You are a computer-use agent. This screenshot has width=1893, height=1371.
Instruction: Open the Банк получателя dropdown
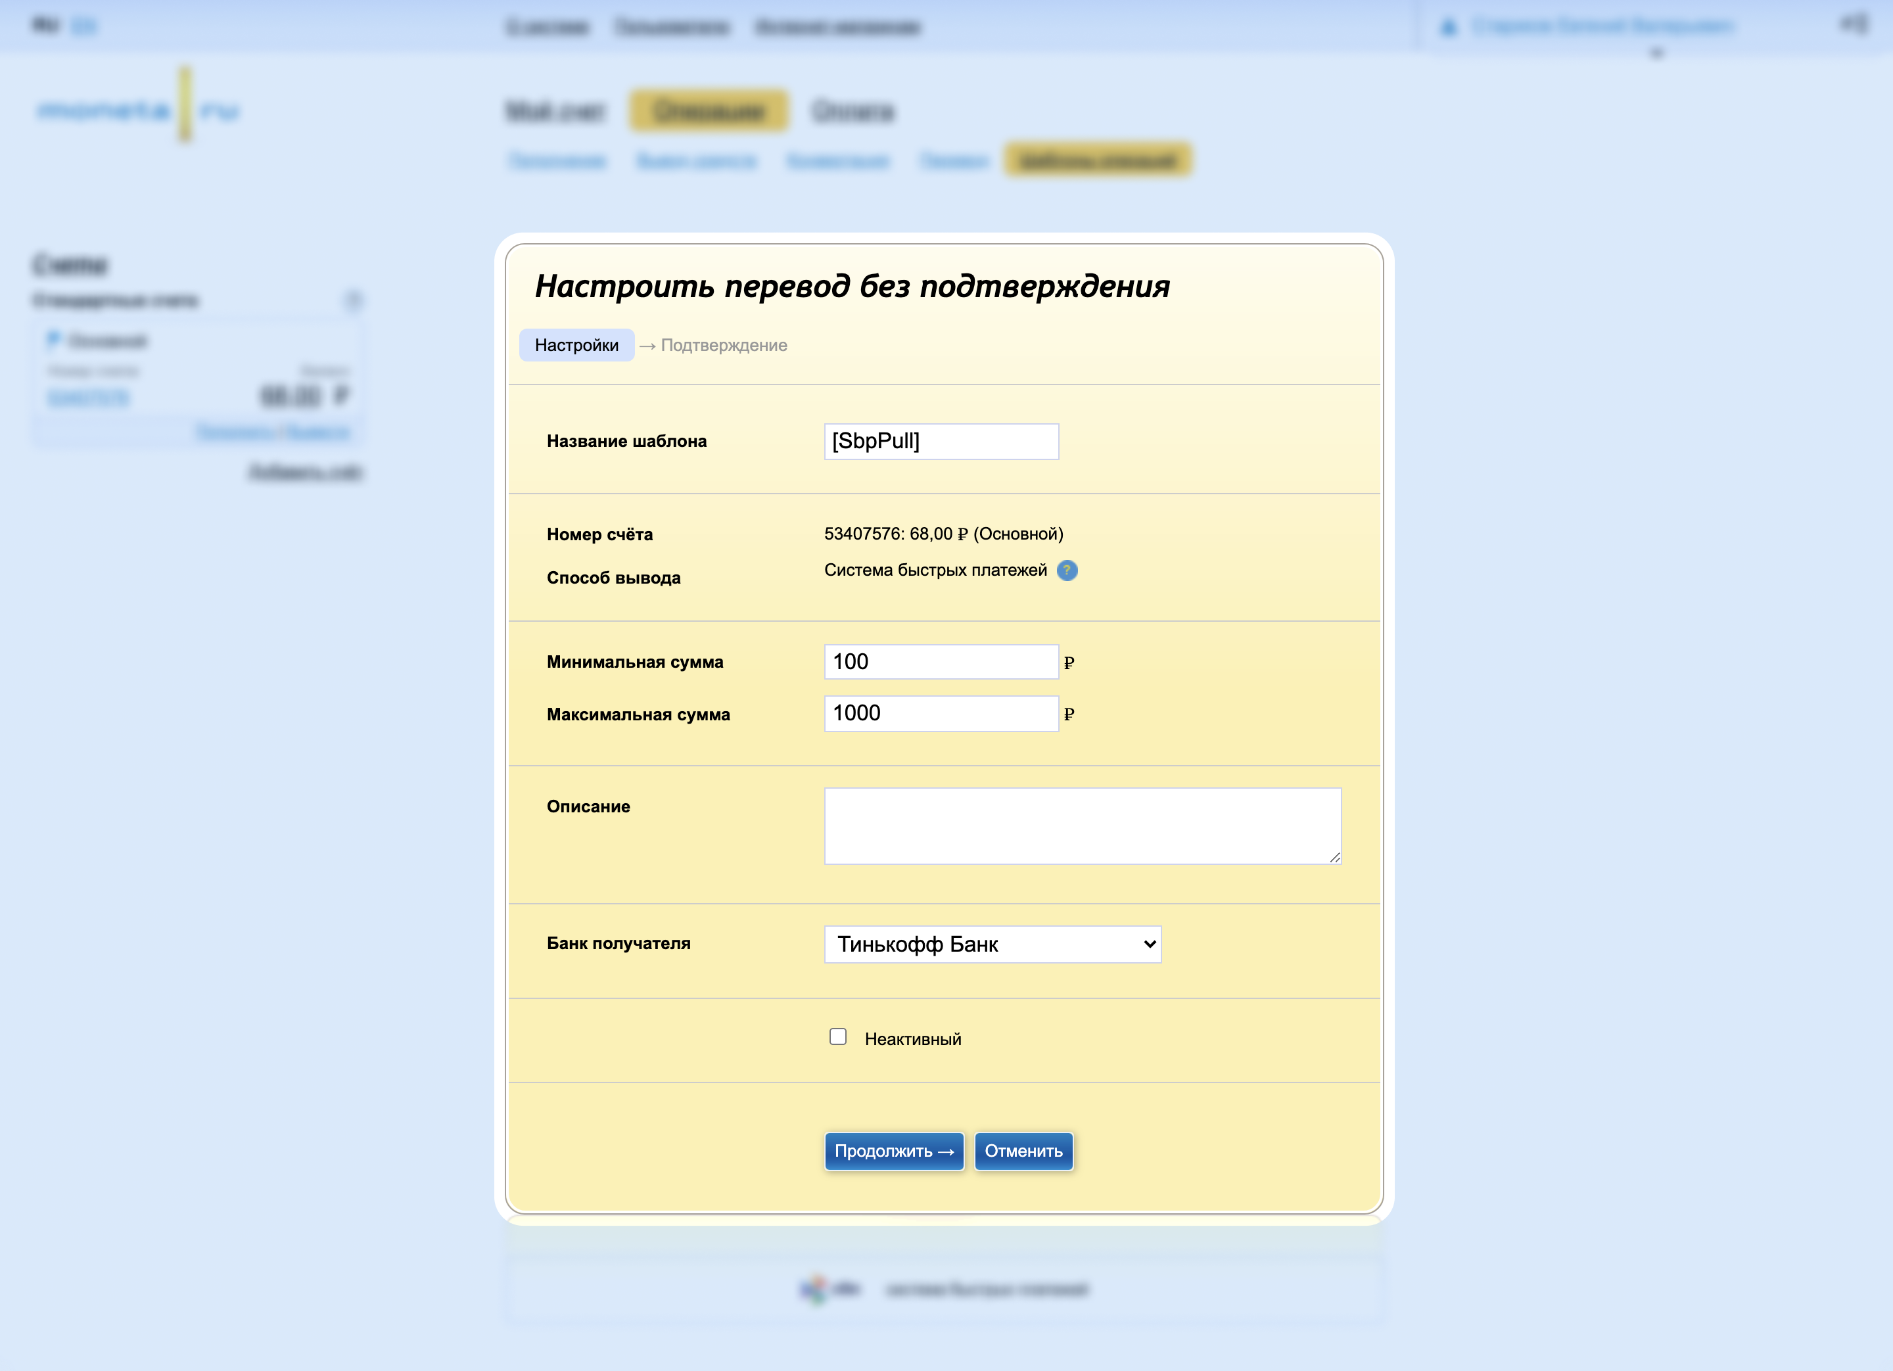coord(992,944)
